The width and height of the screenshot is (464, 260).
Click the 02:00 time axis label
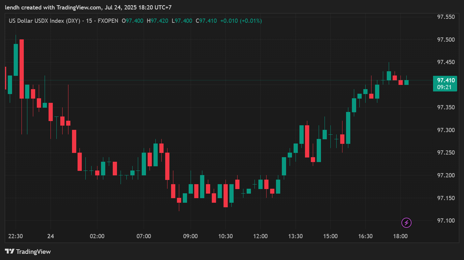pos(97,236)
